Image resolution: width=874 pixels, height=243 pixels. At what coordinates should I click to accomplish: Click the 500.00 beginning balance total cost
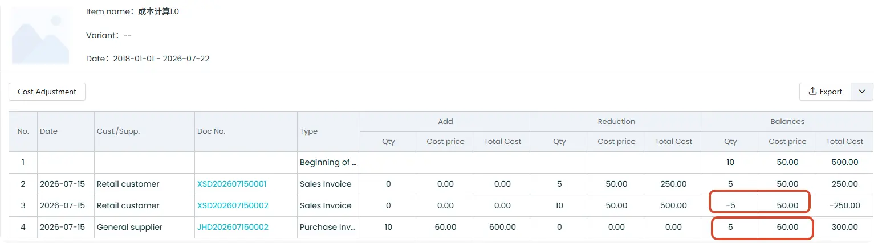[844, 162]
